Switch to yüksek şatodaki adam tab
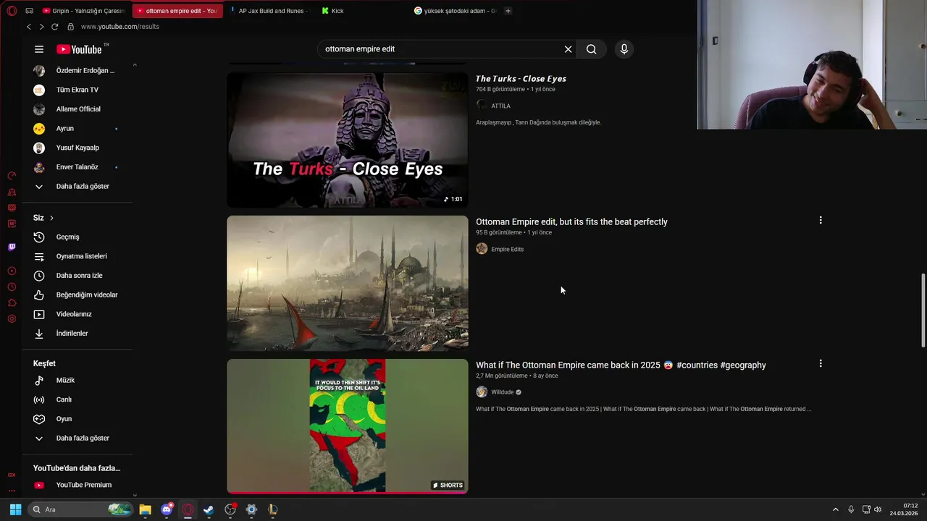 pyautogui.click(x=455, y=11)
